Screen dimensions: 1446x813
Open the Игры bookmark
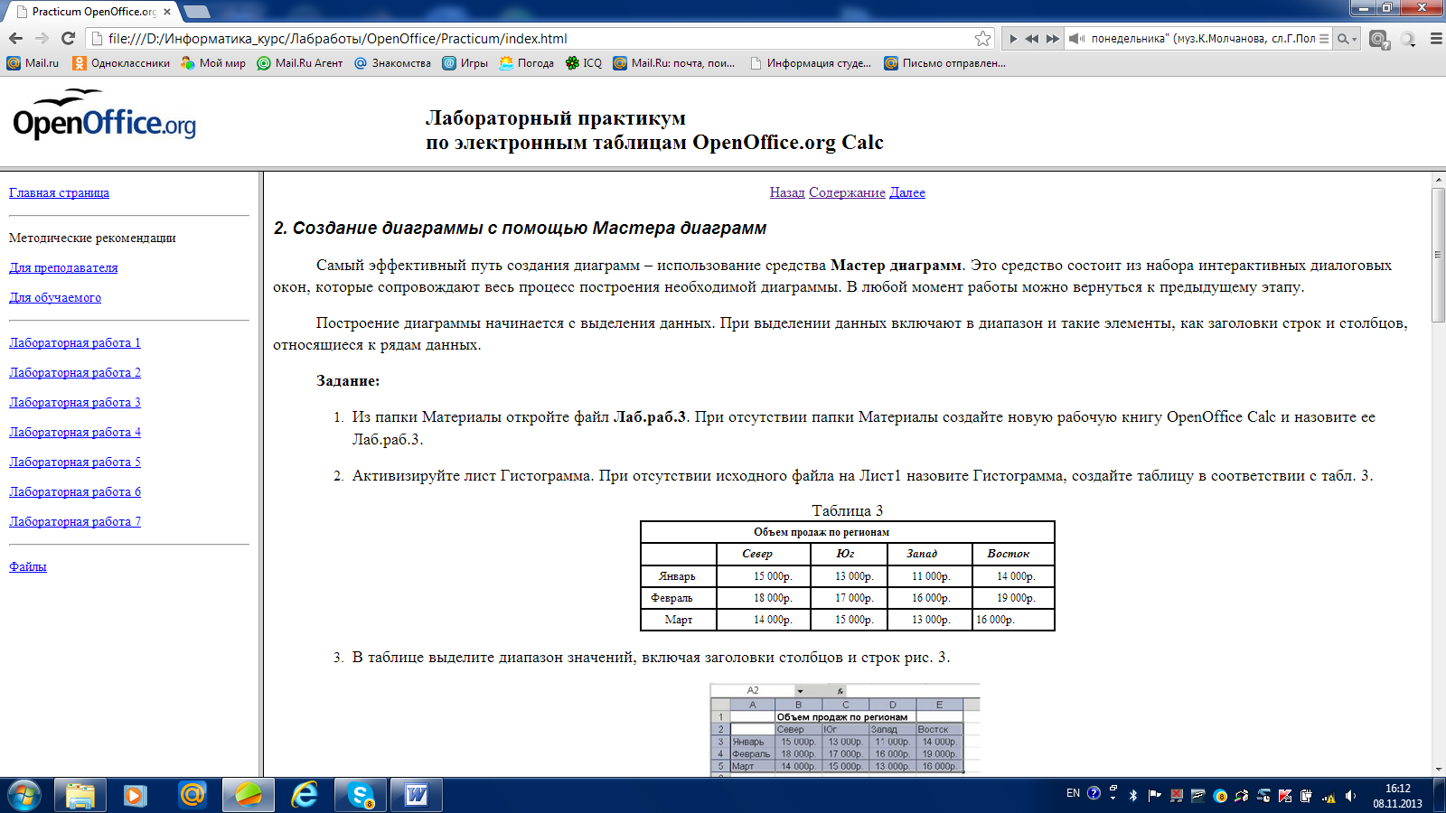465,63
